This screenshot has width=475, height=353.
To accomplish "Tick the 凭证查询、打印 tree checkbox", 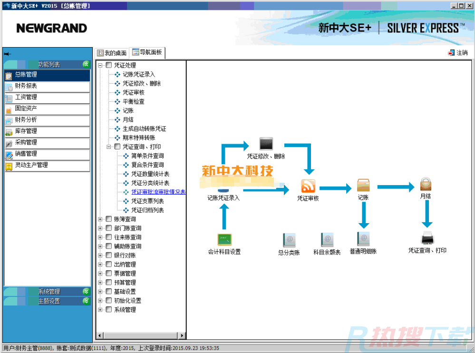I will pos(117,147).
